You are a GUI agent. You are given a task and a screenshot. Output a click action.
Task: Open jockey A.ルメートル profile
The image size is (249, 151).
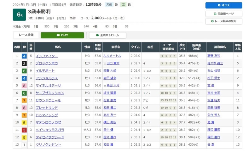112,56
